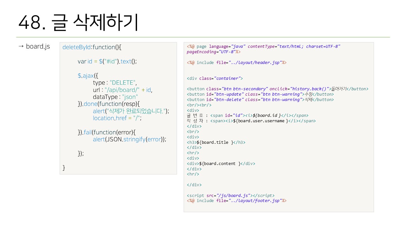
Task: Click the 'alert(JSON.stringify(error));' line
Action: [x=129, y=139]
